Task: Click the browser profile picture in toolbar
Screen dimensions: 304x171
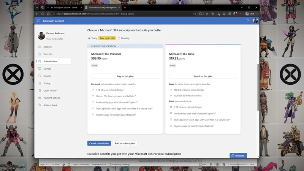Action: coord(235,14)
